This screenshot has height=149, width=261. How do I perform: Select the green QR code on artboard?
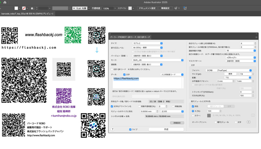(73, 35)
